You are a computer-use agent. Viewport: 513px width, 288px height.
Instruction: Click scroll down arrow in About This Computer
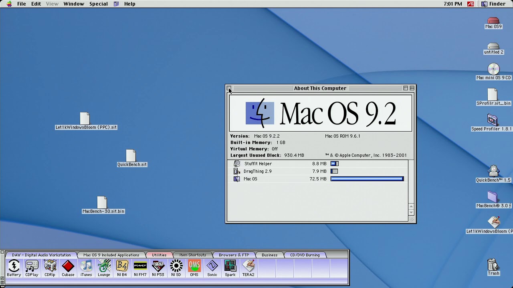(411, 212)
